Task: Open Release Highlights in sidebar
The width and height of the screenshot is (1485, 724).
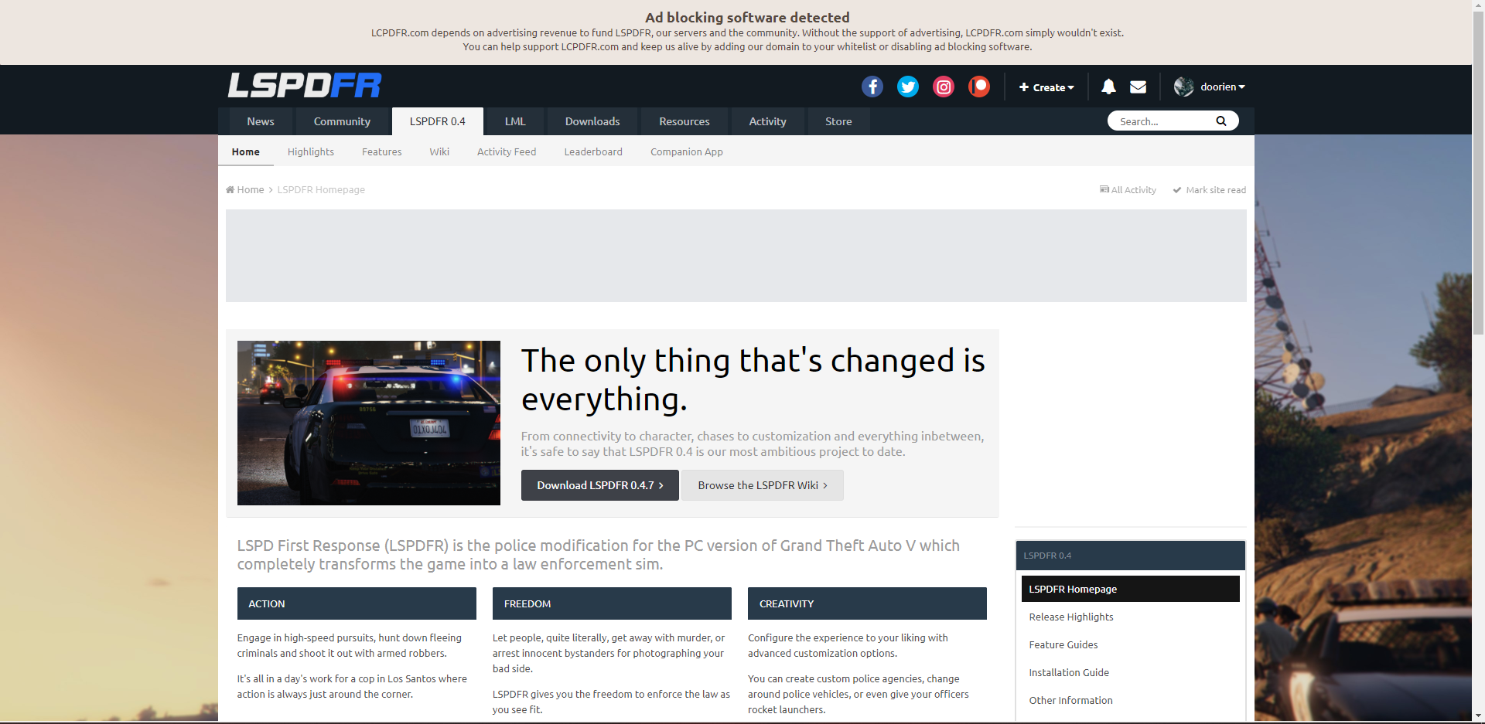Action: click(1071, 617)
